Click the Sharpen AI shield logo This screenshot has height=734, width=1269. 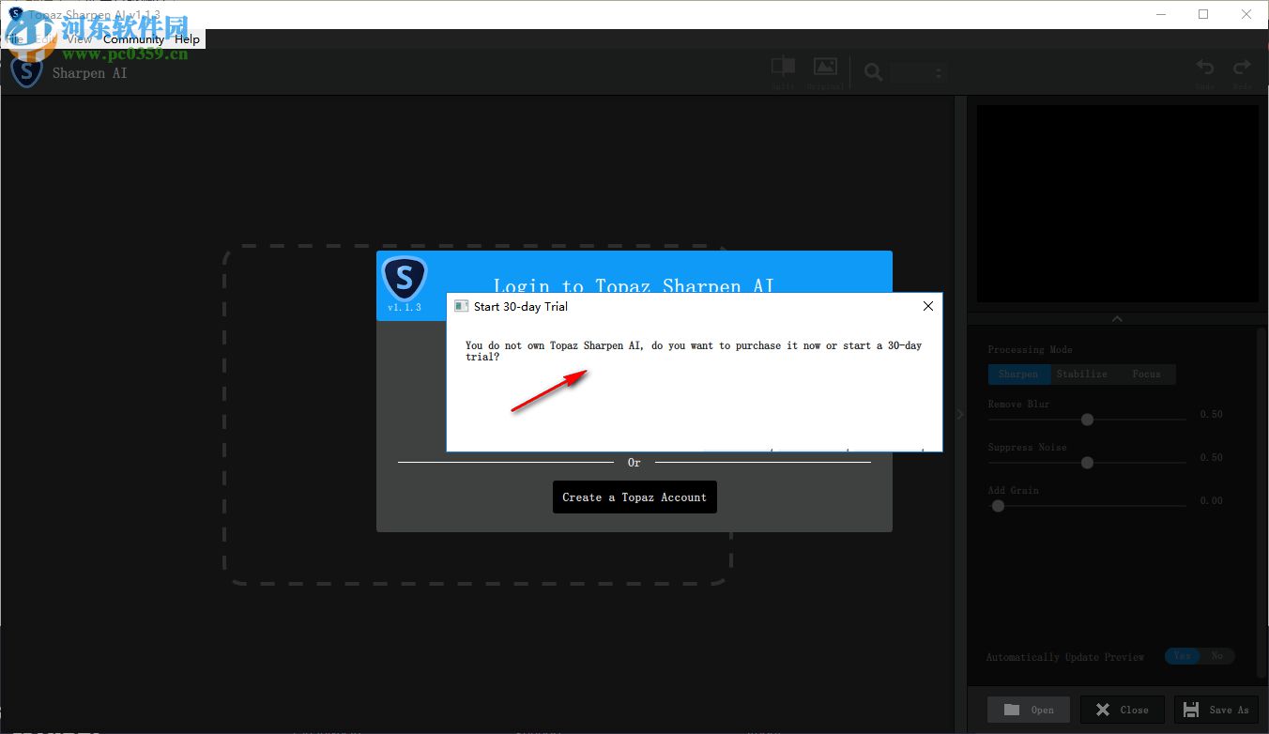[27, 71]
